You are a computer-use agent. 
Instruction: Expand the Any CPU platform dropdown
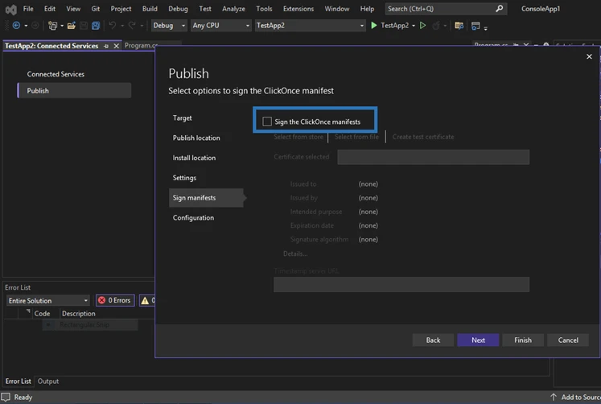point(220,26)
